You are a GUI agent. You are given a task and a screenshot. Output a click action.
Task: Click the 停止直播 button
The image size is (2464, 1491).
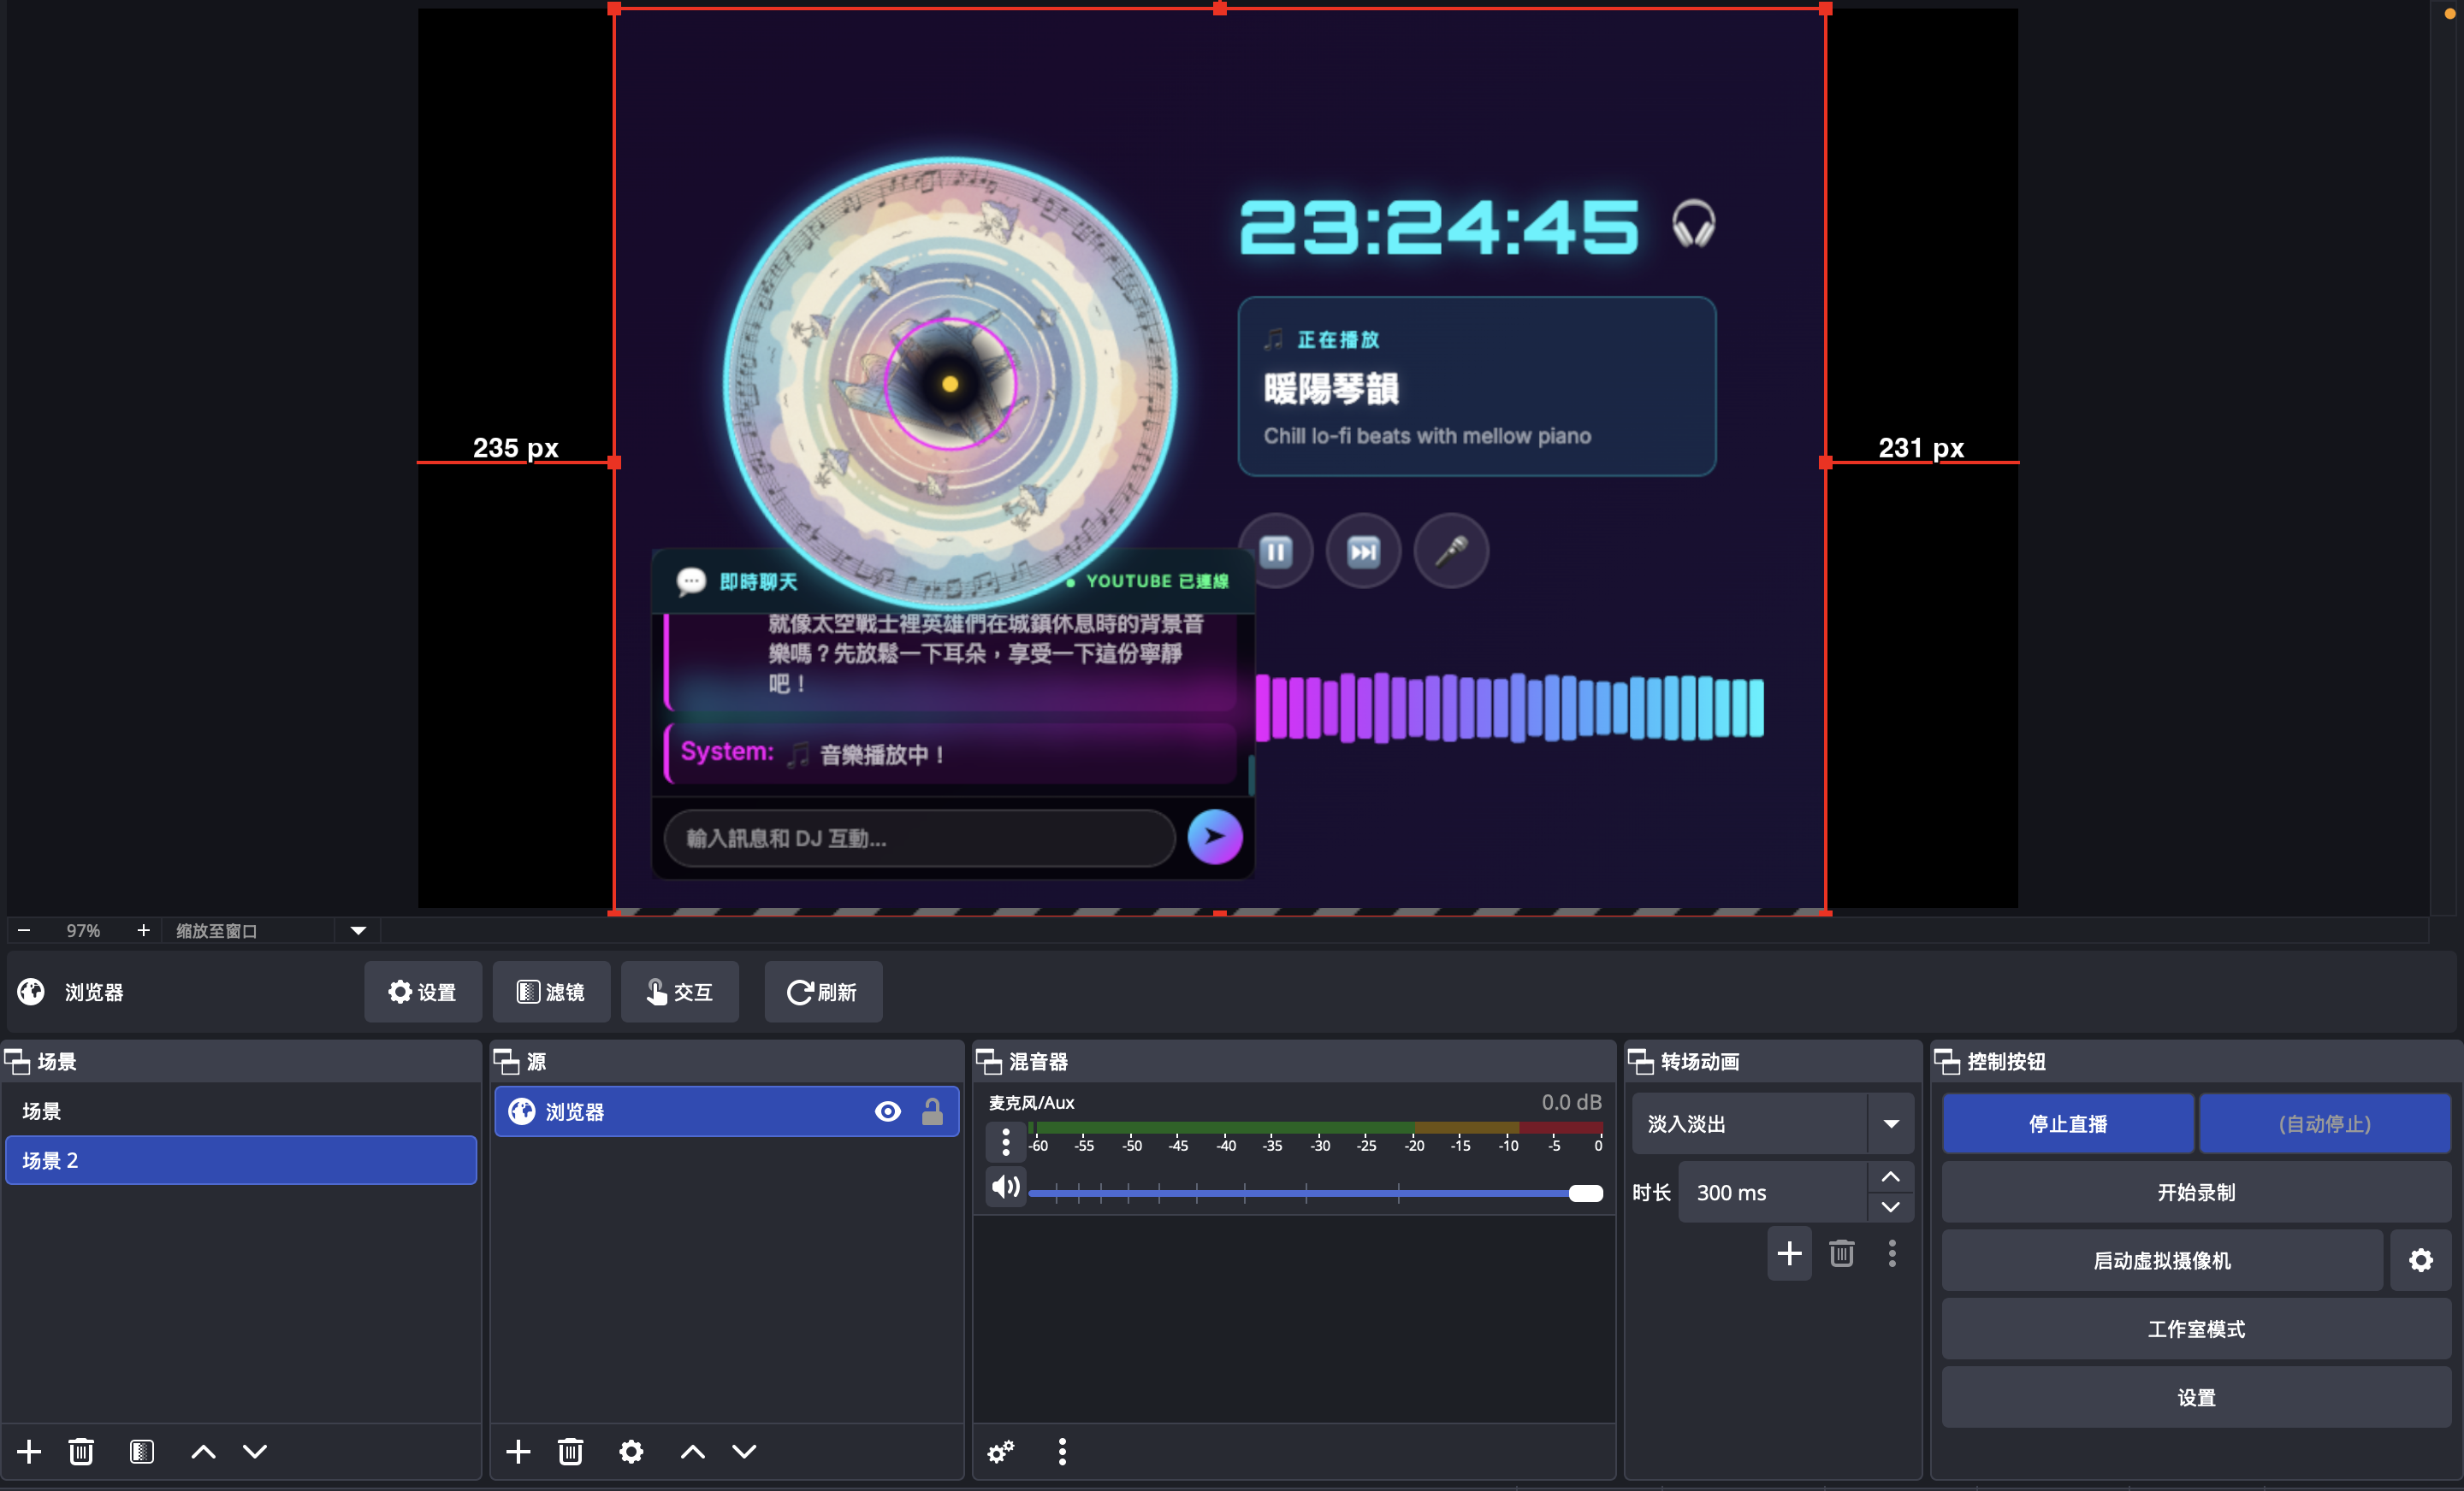[x=2067, y=1123]
